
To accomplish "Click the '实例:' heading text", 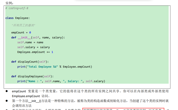I will (9, 3).
